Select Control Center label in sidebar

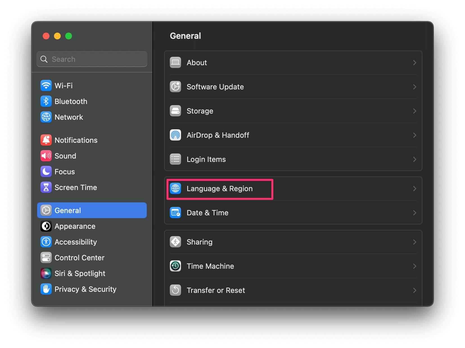click(x=80, y=257)
